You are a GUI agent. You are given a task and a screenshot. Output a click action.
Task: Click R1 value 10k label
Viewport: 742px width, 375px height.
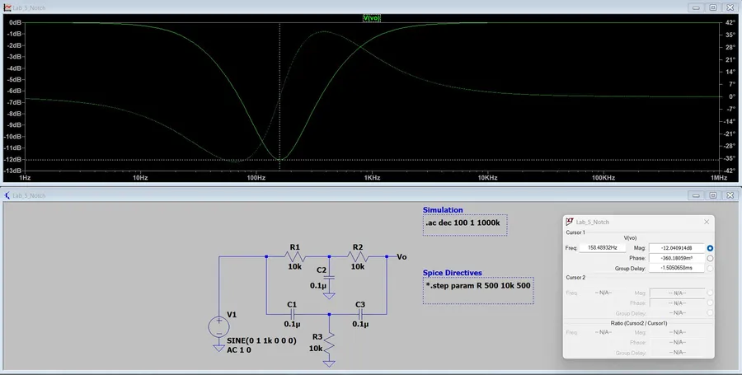point(295,267)
